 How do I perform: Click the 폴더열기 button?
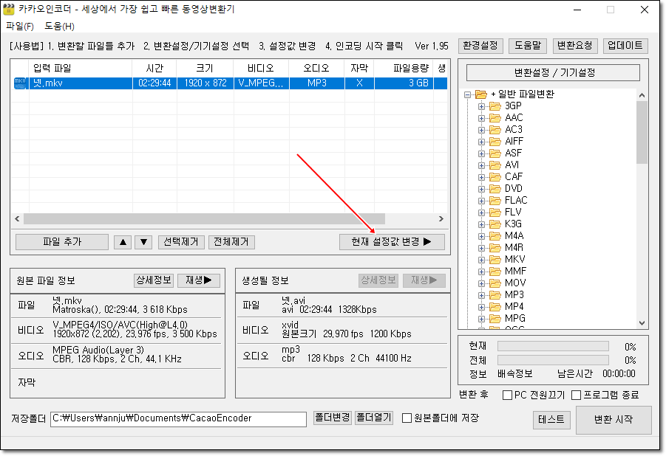pos(374,418)
